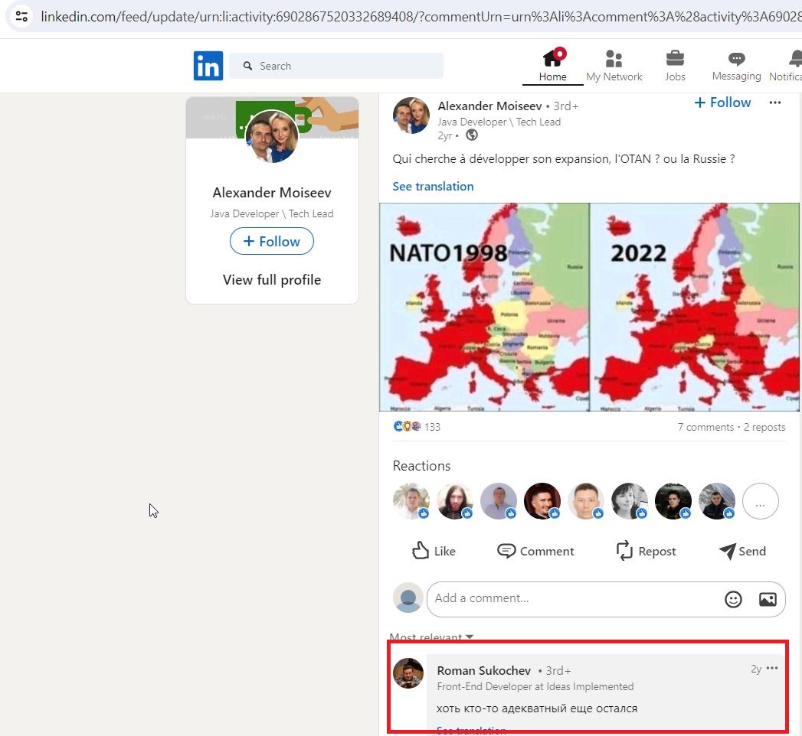Click the profile card avatar photo

coord(272,136)
